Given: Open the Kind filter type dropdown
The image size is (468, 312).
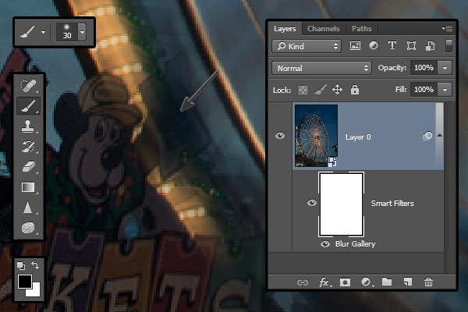Looking at the screenshot, I should tap(307, 46).
